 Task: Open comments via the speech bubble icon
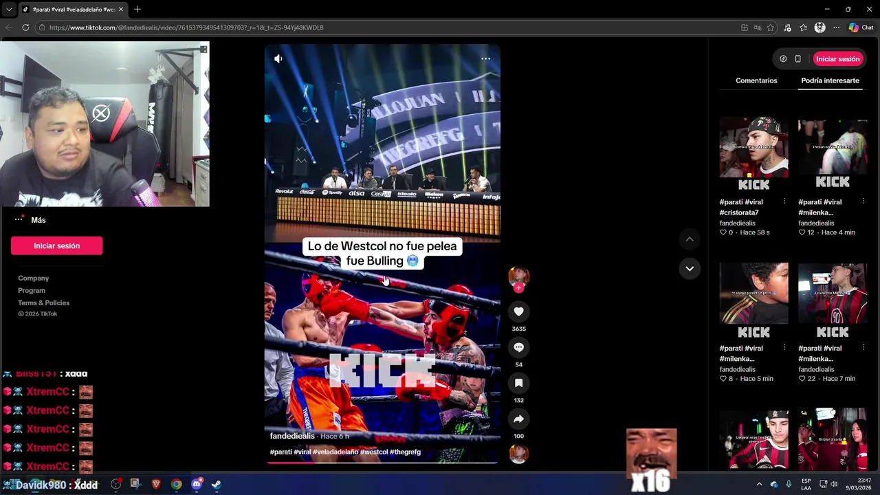click(518, 347)
